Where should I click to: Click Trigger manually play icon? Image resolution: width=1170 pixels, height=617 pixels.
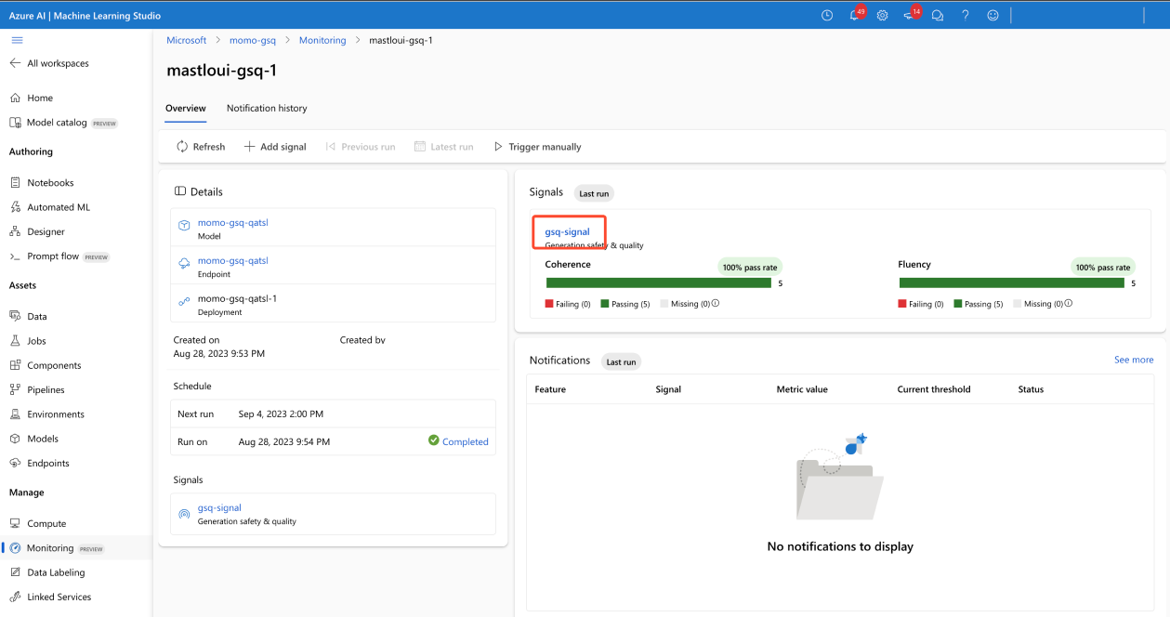(498, 147)
